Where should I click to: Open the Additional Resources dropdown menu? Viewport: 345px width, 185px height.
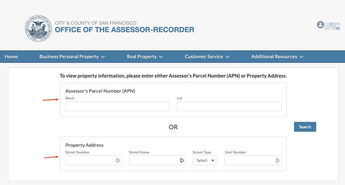(x=277, y=57)
